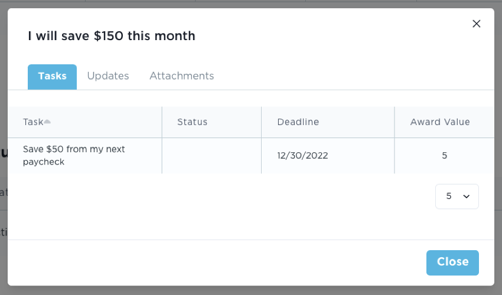502x295 pixels.
Task: Sort the table by the Task column header
Action: tap(33, 122)
